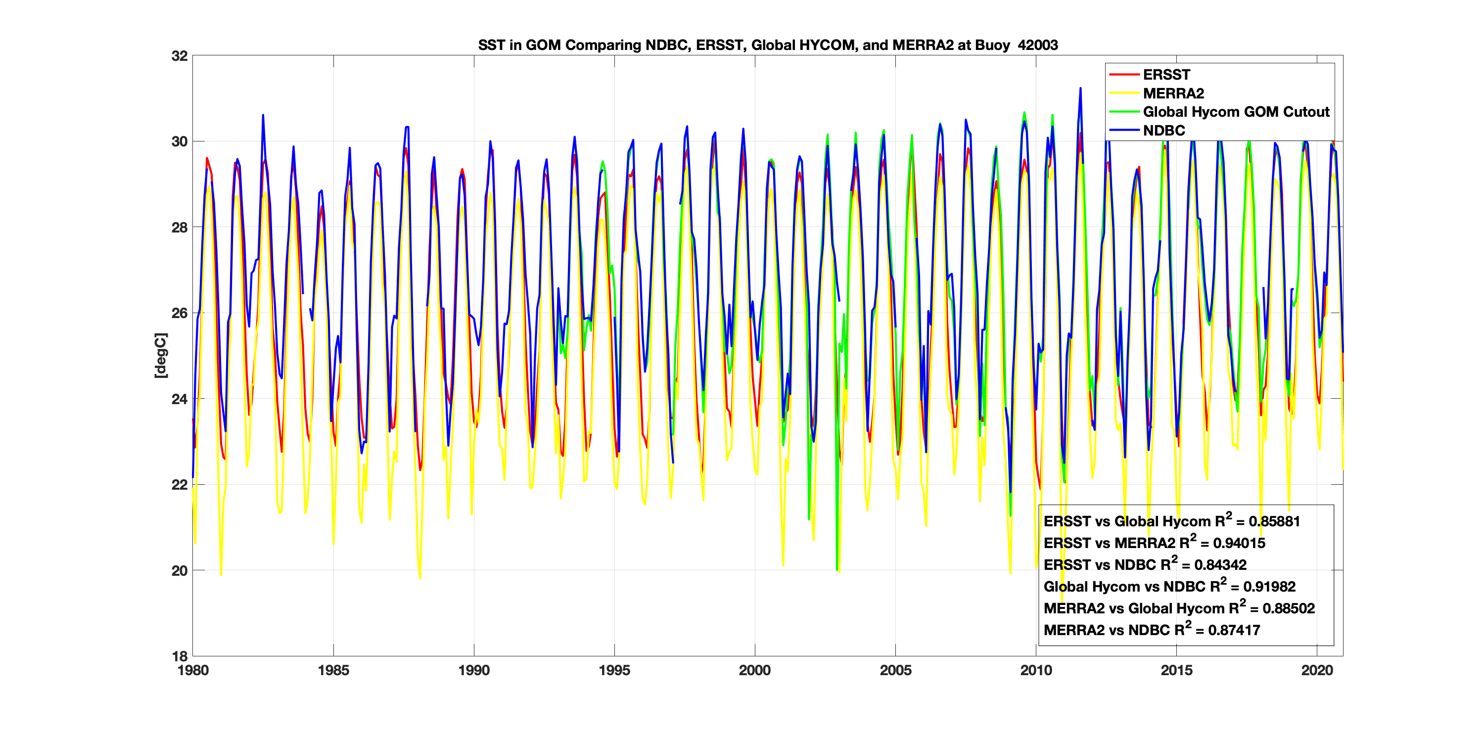
Task: Select the MERRA2 legend label
Action: point(1173,93)
